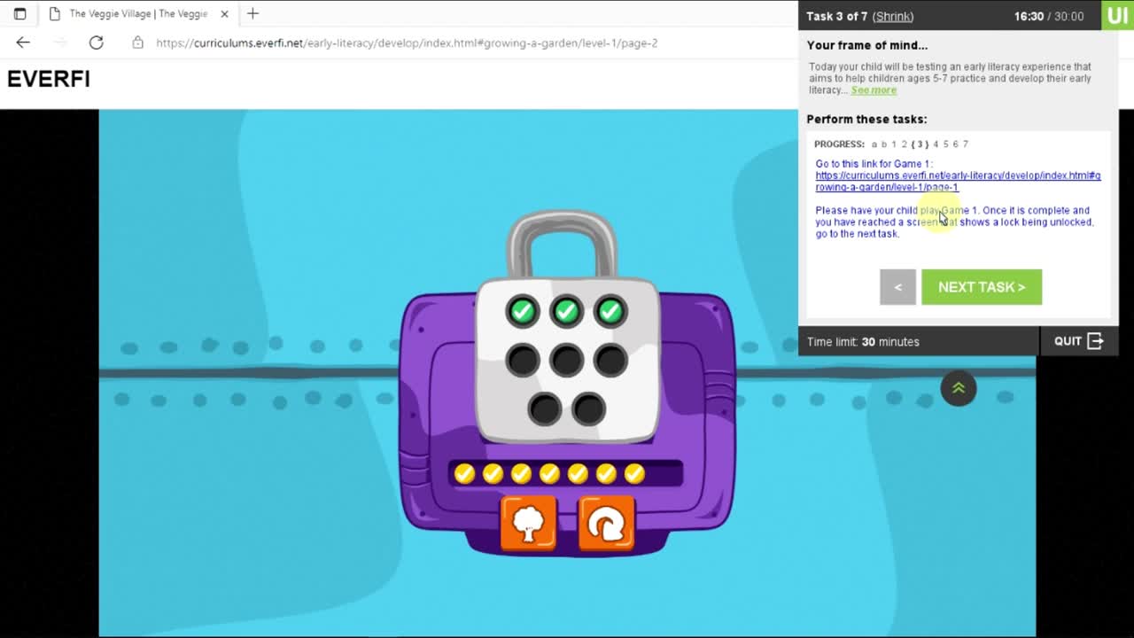
Task: Click the 'Your frame of mind...' heading
Action: tap(866, 45)
